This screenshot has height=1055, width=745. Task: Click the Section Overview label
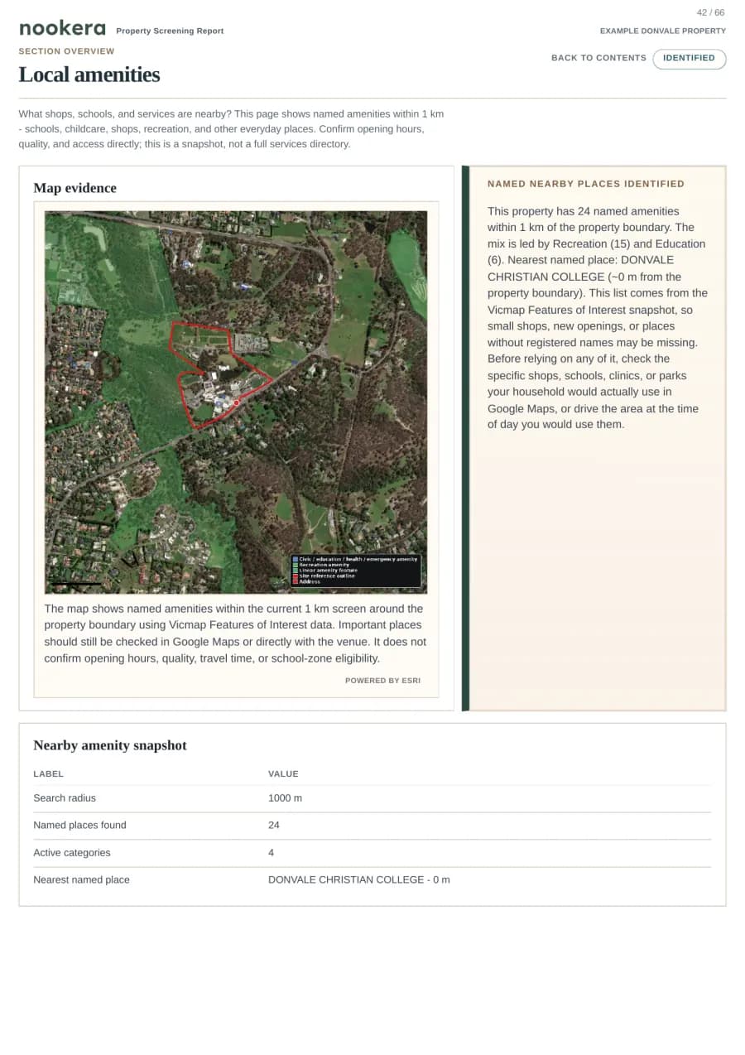click(67, 51)
